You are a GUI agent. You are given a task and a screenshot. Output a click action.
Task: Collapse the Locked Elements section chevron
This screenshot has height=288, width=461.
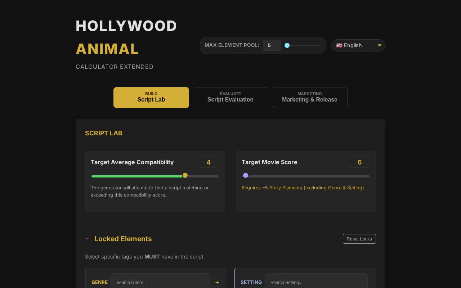point(87,239)
